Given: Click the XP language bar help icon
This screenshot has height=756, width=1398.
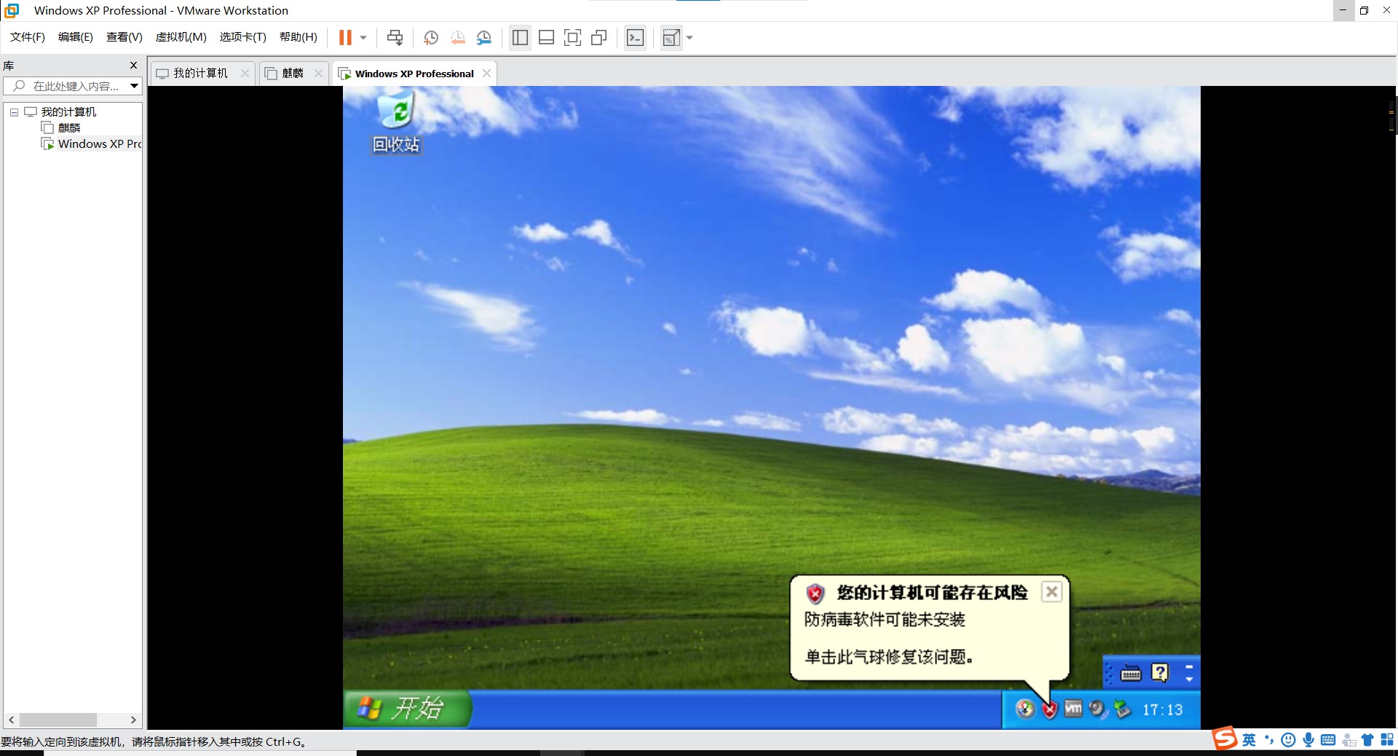Looking at the screenshot, I should click(x=1160, y=673).
